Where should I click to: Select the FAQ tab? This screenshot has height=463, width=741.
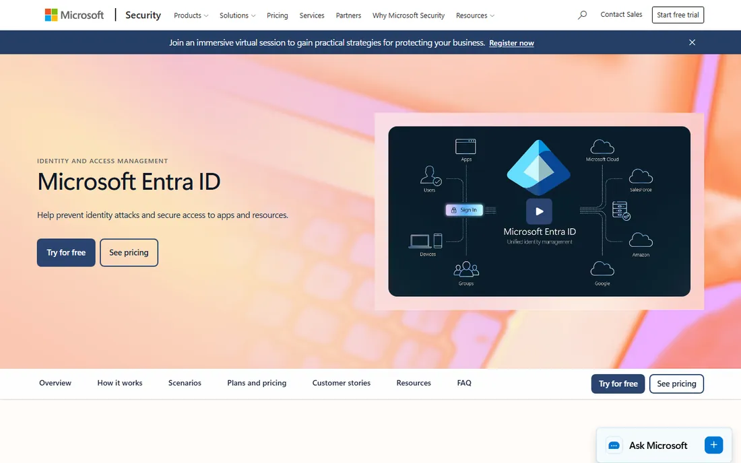click(x=464, y=383)
